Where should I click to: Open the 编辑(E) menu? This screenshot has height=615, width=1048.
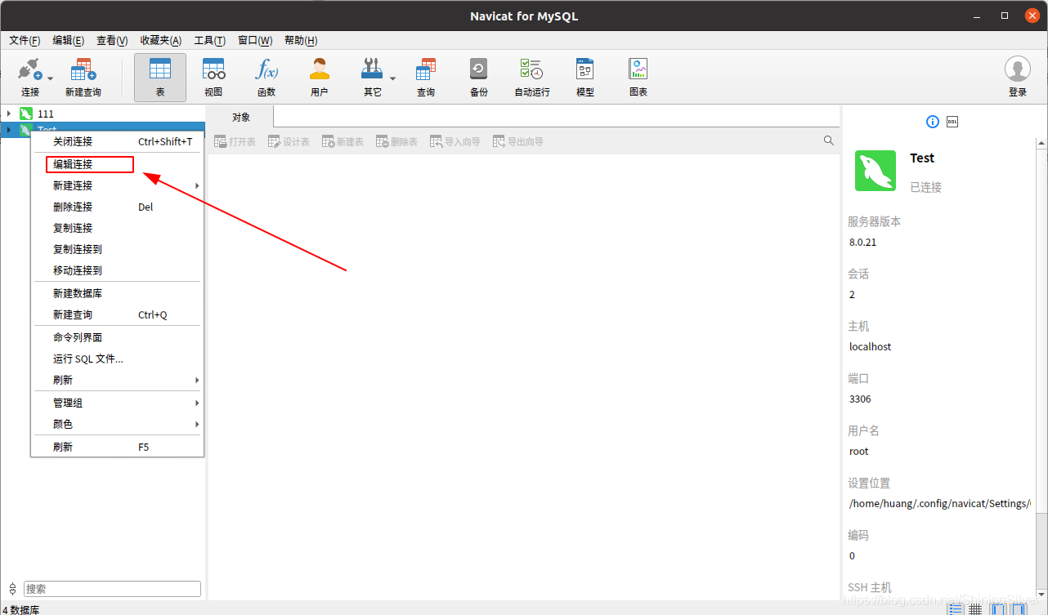[69, 40]
